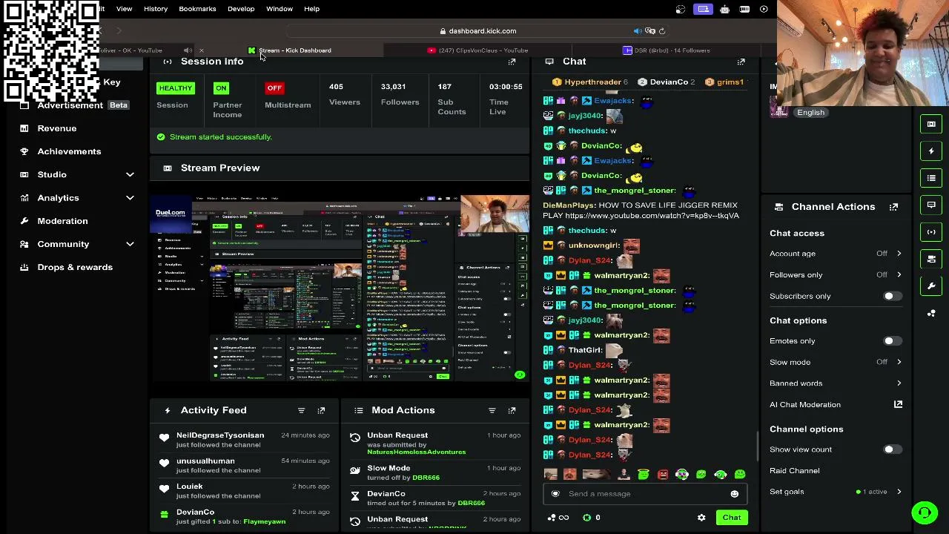Open Banned words settings
Screen dimensions: 949x534
[836, 383]
